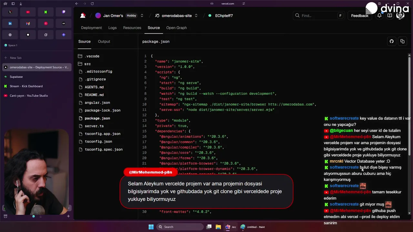Add new space plus icon

[68, 216]
